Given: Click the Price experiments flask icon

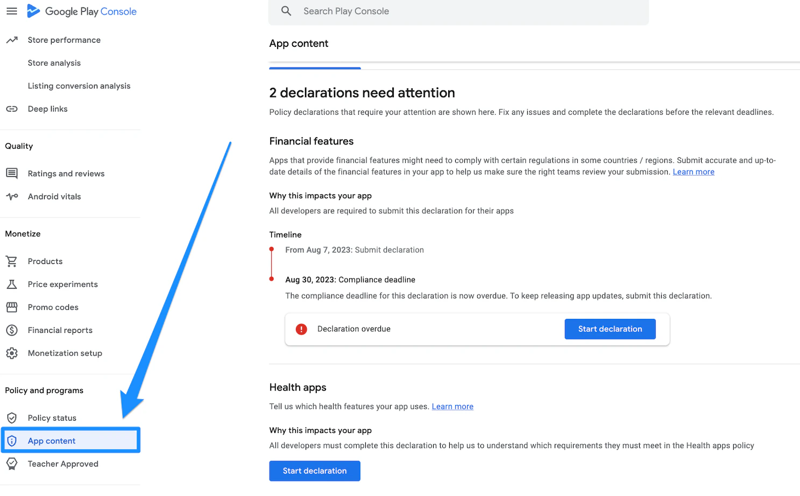Looking at the screenshot, I should [x=12, y=284].
